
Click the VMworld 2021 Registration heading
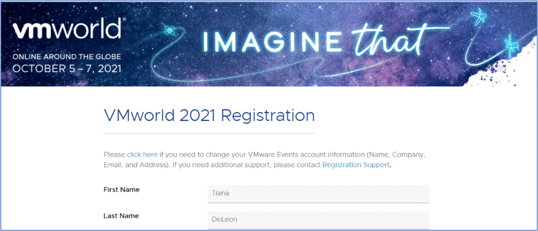(x=209, y=115)
